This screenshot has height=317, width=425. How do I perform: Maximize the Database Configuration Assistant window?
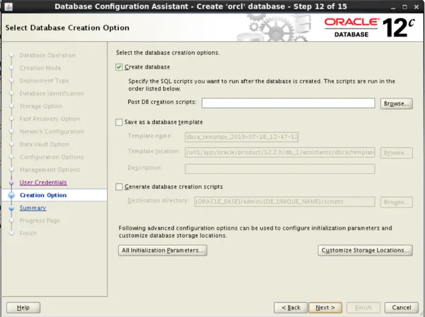pos(405,7)
